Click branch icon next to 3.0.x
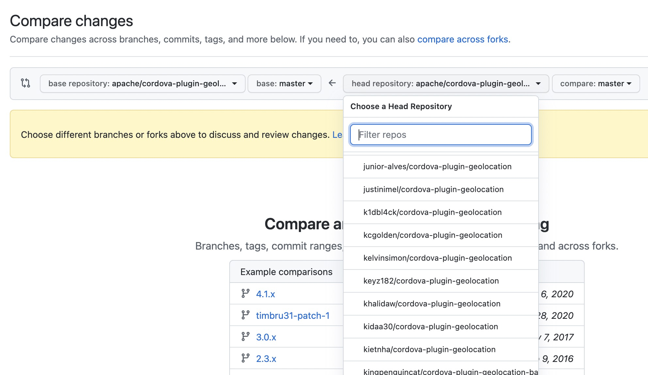 click(x=245, y=337)
